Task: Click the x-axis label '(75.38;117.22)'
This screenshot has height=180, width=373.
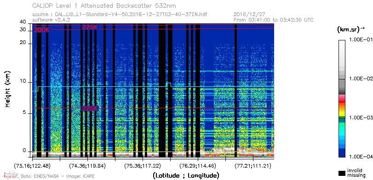Action: pyautogui.click(x=143, y=166)
